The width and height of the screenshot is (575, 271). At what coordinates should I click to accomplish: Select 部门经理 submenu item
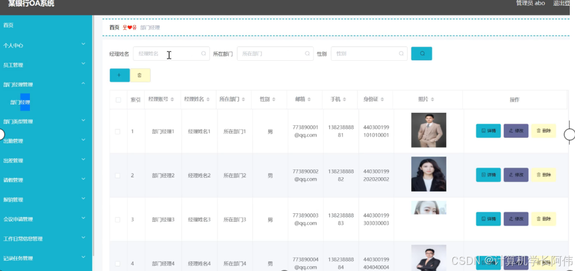[x=20, y=103]
